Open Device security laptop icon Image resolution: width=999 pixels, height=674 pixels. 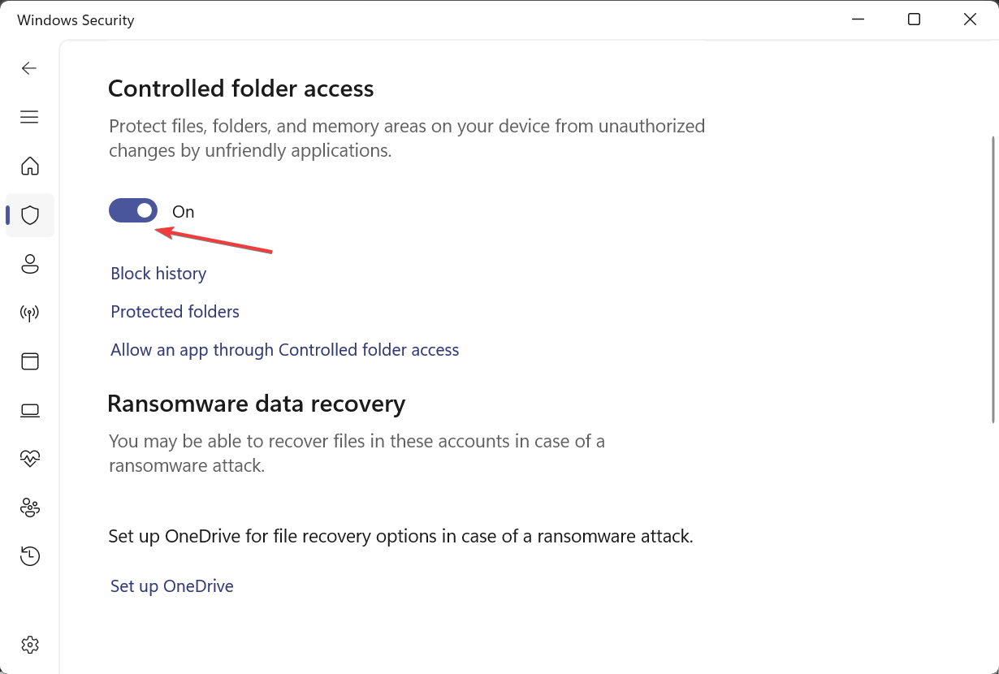point(30,410)
